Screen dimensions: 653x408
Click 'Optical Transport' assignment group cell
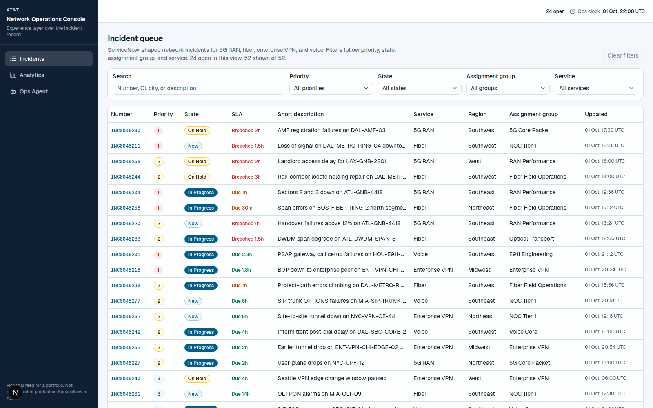pos(532,239)
